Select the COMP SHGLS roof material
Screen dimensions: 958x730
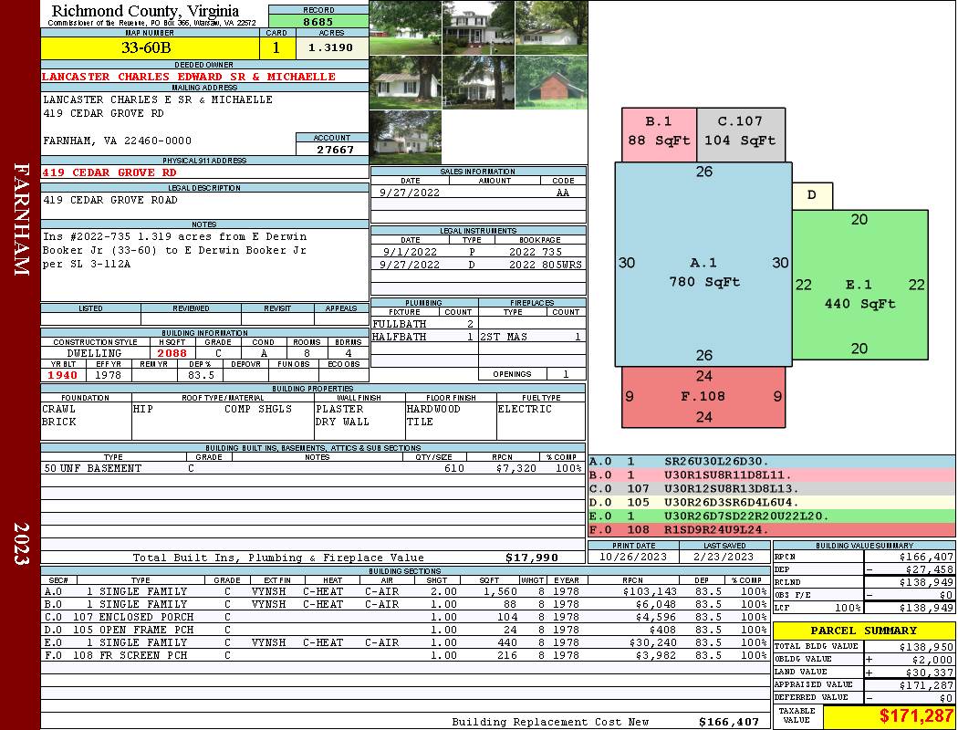(258, 409)
